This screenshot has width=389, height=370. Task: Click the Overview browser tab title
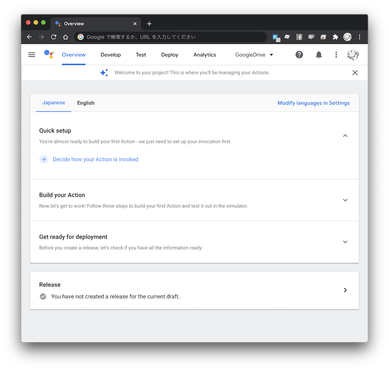(74, 24)
